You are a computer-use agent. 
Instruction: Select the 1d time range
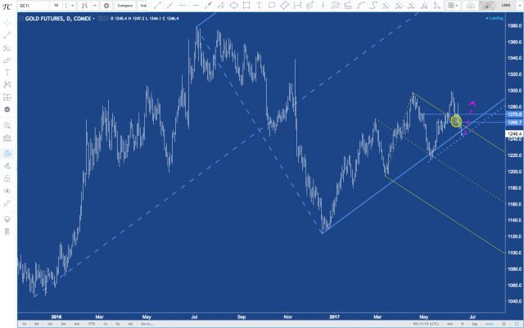coord(24,324)
